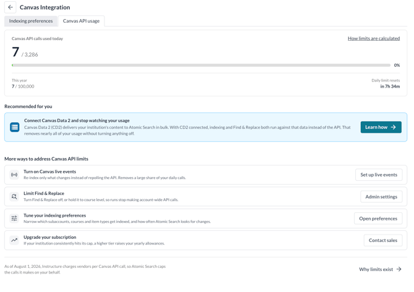This screenshot has height=292, width=414.
Task: Click the Canvas Integration page title
Action: click(x=45, y=7)
